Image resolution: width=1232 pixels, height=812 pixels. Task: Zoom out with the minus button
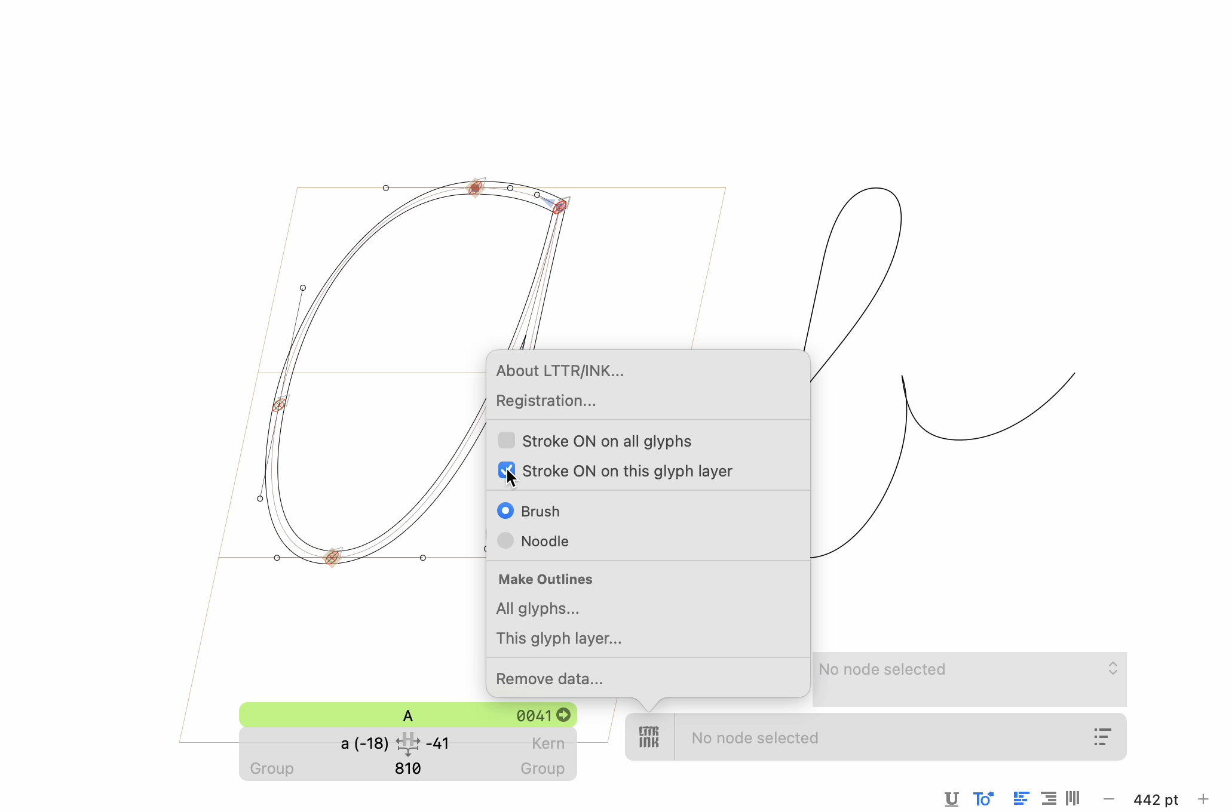click(1109, 799)
